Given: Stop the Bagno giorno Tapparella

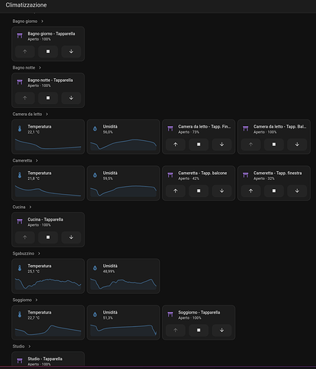Looking at the screenshot, I should [48, 52].
